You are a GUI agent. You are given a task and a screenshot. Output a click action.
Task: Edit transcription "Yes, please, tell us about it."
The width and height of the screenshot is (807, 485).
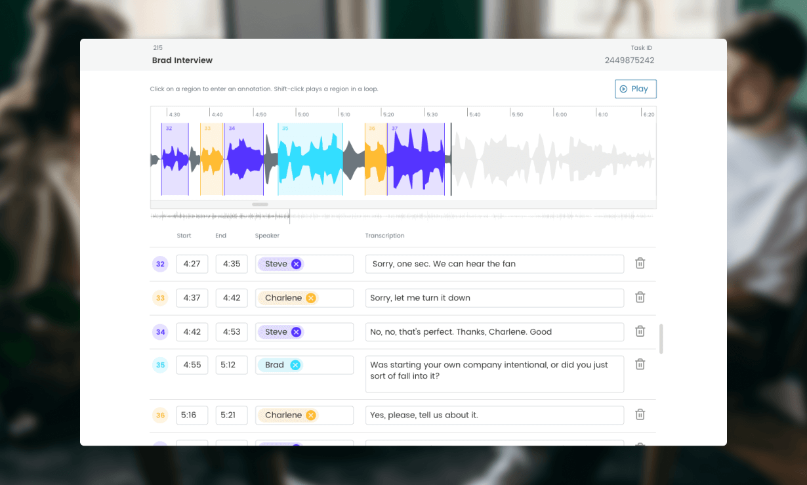[495, 415]
